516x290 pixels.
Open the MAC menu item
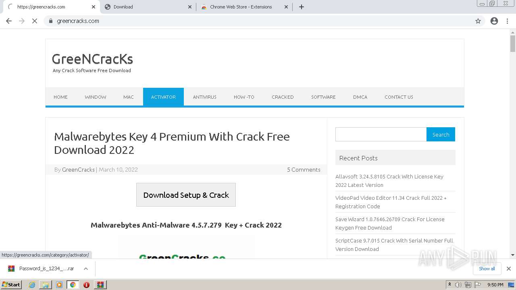click(x=129, y=97)
